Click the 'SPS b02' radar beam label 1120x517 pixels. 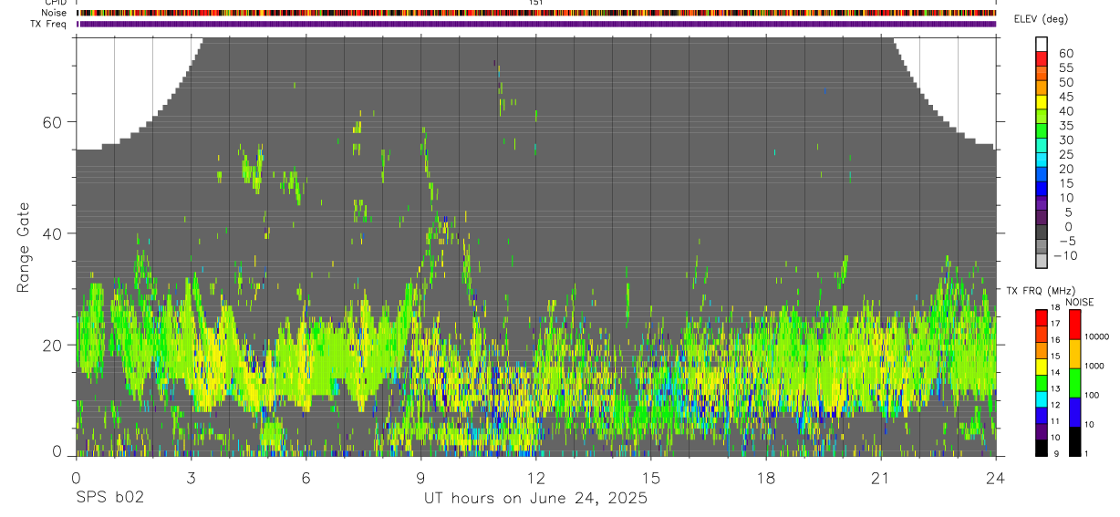pos(109,499)
